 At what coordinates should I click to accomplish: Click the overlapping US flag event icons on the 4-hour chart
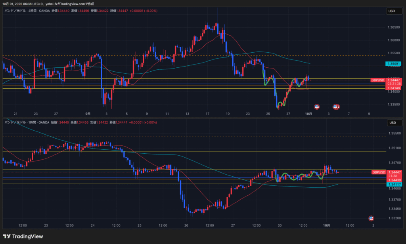[x=336, y=107]
